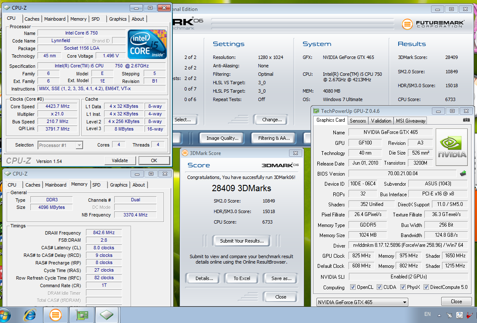Open the Graphics tab in top CPU-Z
The width and height of the screenshot is (477, 323).
[118, 19]
